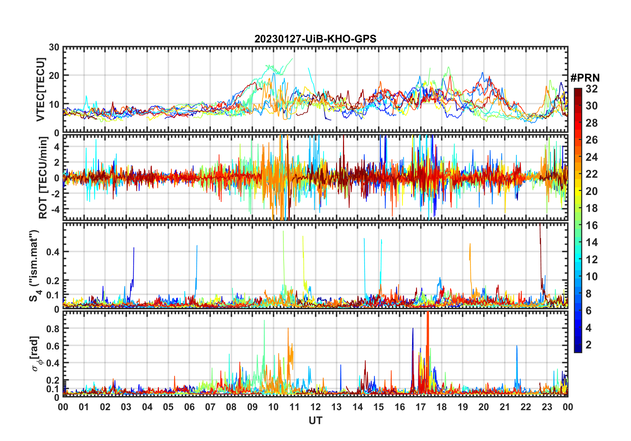The height and width of the screenshot is (441, 631).
Task: Click x-axis tick label "09"
Action: click(x=252, y=407)
